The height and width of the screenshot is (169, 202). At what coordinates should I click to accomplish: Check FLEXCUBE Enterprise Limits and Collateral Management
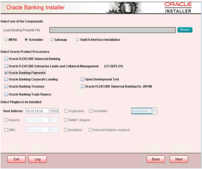pos(6,66)
